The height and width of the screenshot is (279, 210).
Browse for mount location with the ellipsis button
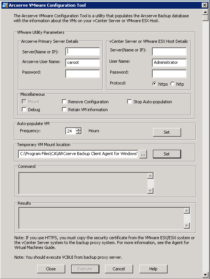pyautogui.click(x=143, y=154)
